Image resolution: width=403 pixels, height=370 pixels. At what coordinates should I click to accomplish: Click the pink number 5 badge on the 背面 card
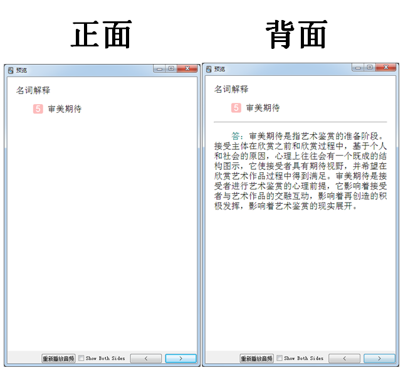(236, 108)
